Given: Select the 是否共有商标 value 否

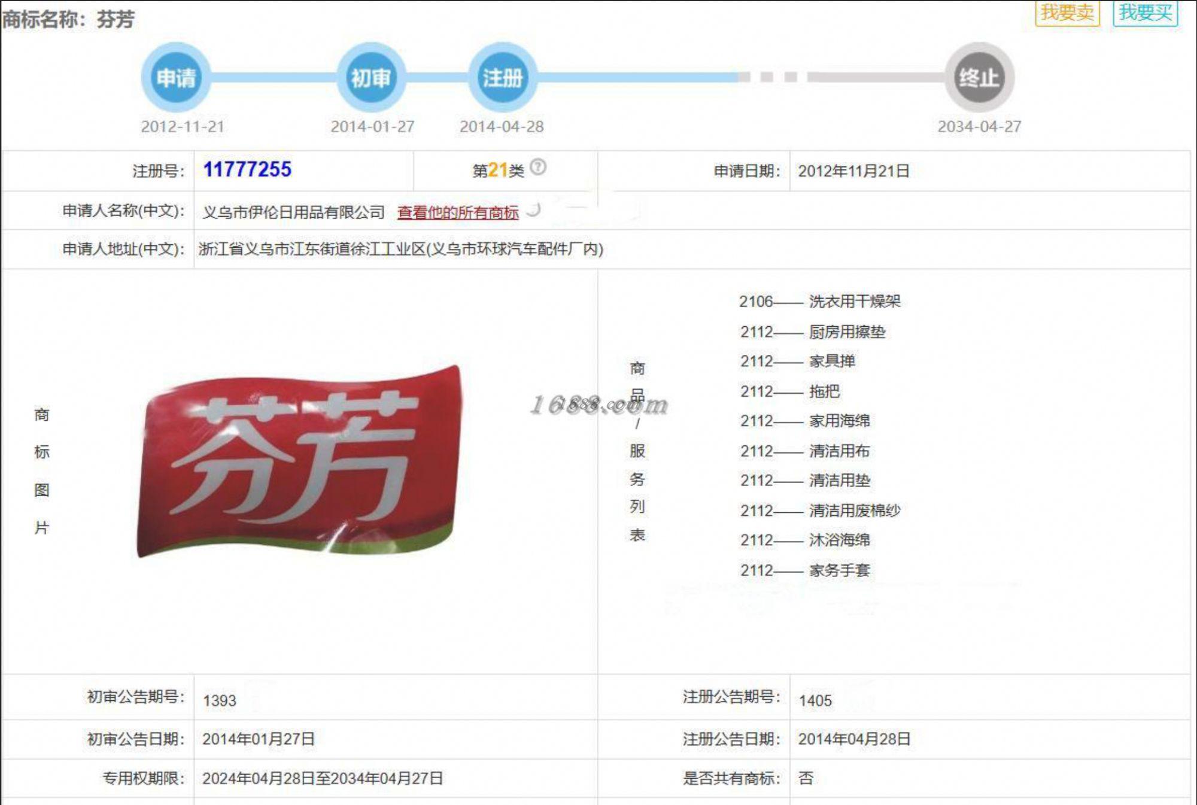Looking at the screenshot, I should pos(806,778).
